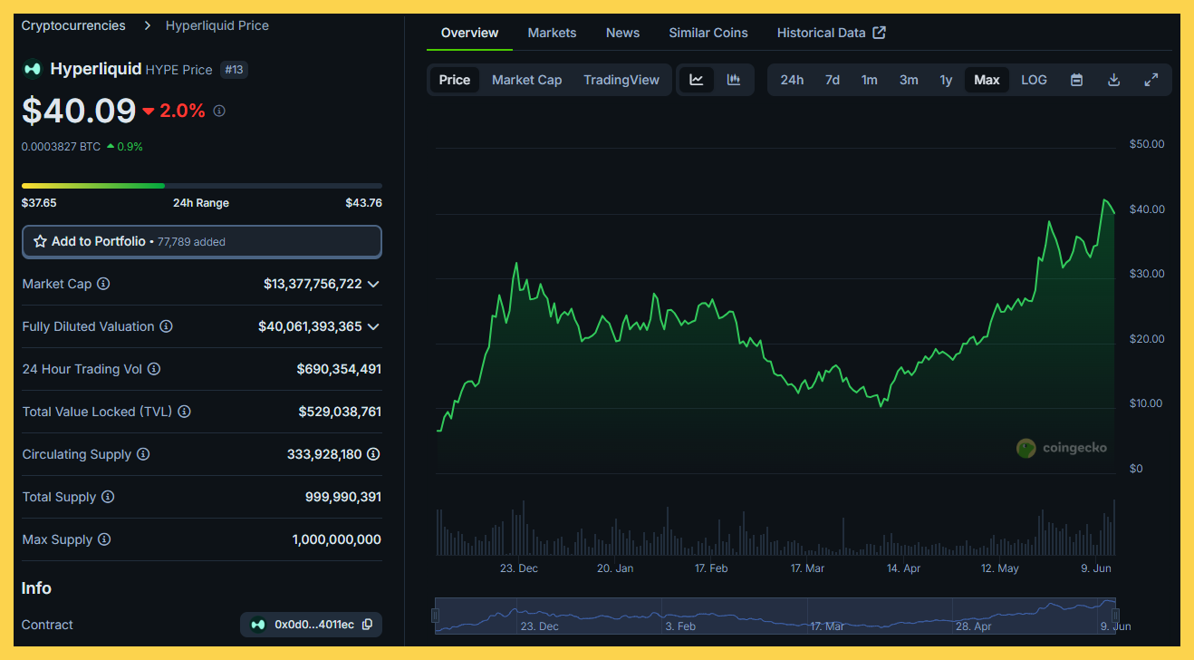
Task: Expand chart to fullscreen
Action: point(1151,80)
